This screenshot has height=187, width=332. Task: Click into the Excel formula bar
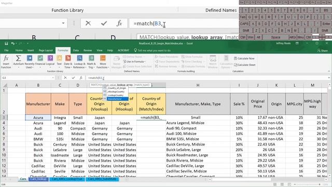tap(206, 78)
